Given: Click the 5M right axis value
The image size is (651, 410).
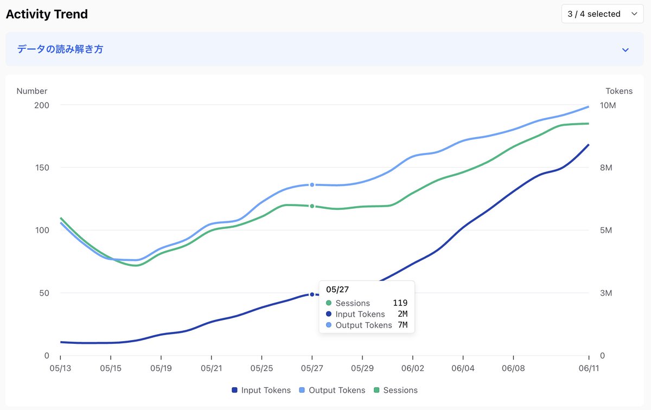Looking at the screenshot, I should pyautogui.click(x=607, y=230).
